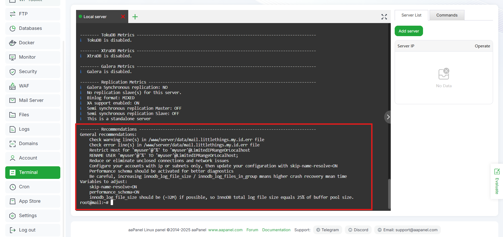Screen dimensions: 503x237
Task: Click the Email support icon
Action: point(379,230)
